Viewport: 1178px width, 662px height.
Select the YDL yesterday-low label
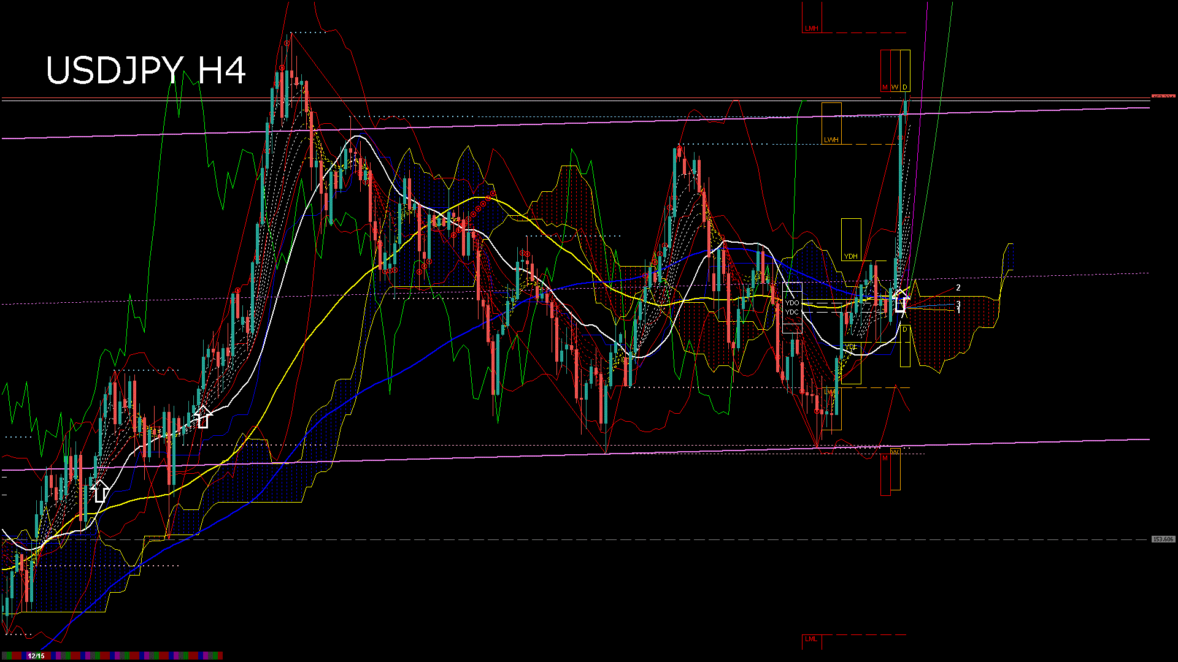pyautogui.click(x=850, y=347)
